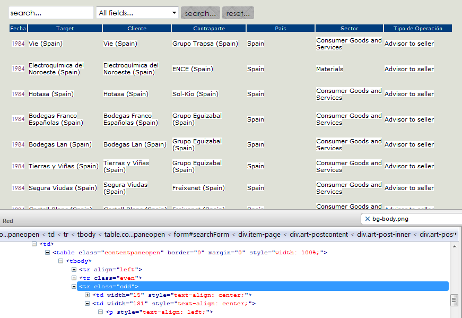Viewport: 462px width, 318px height.
Task: Click Advisor to seller in Vie row
Action: (409, 44)
